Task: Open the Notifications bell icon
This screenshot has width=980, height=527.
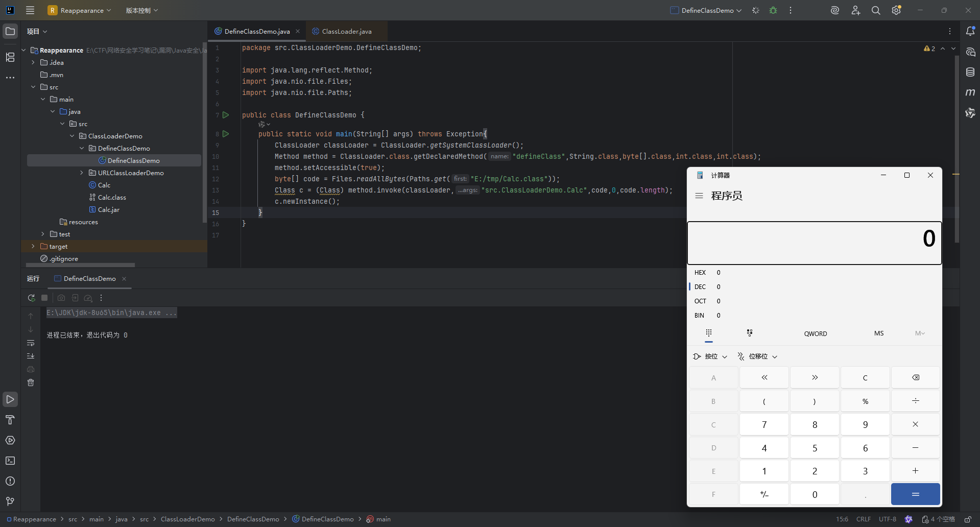Action: tap(970, 31)
